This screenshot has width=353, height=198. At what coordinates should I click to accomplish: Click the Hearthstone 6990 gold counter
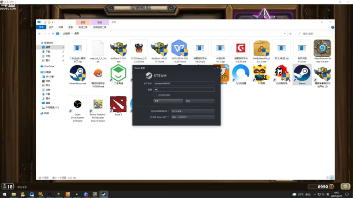(x=322, y=187)
